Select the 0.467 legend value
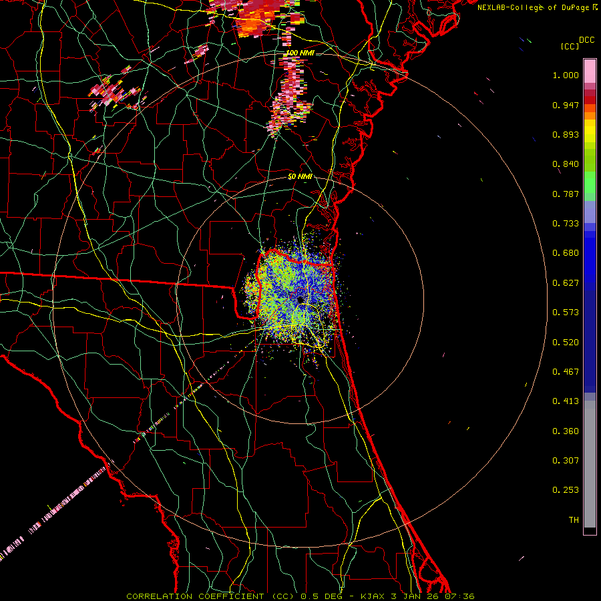Viewport: 601px width, 601px height. (x=566, y=372)
